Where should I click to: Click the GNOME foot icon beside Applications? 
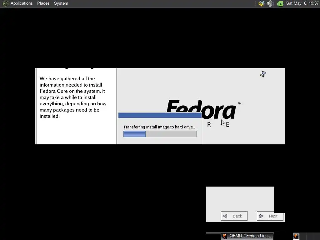pyautogui.click(x=5, y=3)
